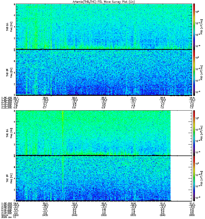This screenshot has height=219, width=205.
Task: Click the 'THB B∥ freq [Hz]' axis label
Action: tap(9, 73)
